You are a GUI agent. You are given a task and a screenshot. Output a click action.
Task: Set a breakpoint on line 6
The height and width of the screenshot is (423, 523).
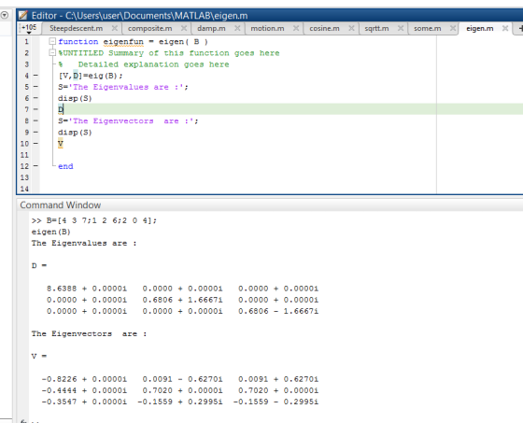(x=35, y=98)
